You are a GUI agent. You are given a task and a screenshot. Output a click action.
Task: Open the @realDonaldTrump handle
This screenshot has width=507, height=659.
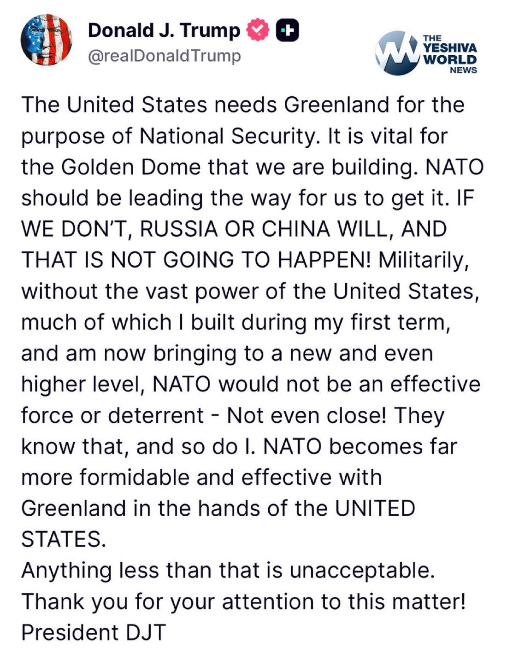pyautogui.click(x=164, y=56)
